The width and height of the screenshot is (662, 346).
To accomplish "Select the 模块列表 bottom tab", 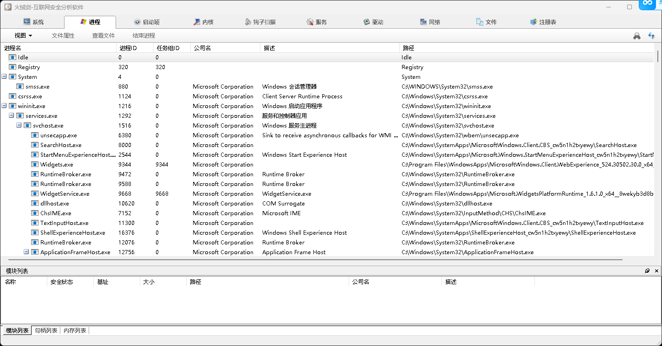I will [x=17, y=331].
